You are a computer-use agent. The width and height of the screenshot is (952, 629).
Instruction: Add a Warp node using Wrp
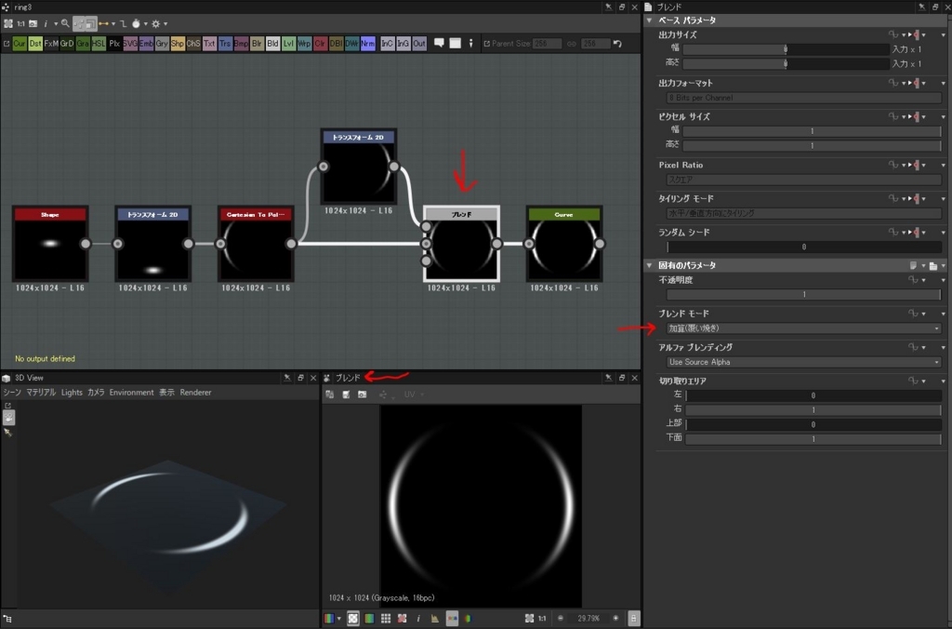point(304,44)
